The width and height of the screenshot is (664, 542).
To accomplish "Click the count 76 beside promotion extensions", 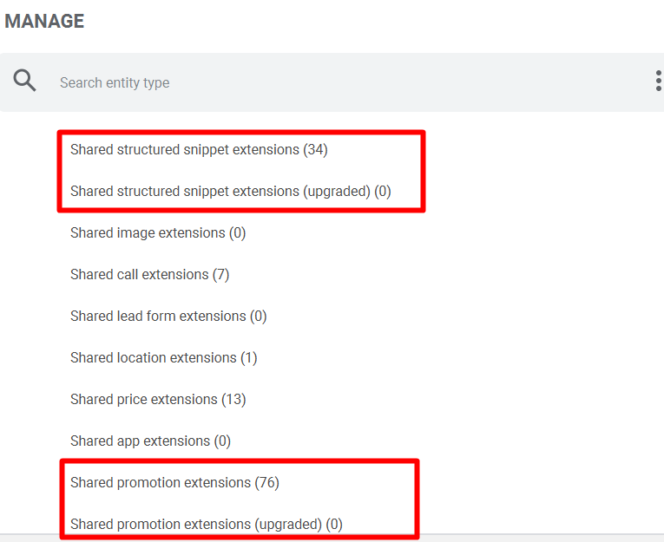I will click(266, 483).
